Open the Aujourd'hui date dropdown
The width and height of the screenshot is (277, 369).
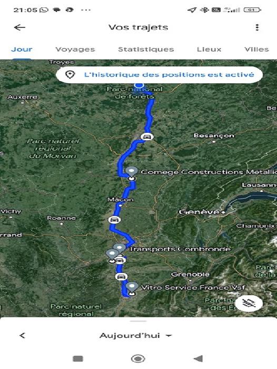(x=136, y=335)
